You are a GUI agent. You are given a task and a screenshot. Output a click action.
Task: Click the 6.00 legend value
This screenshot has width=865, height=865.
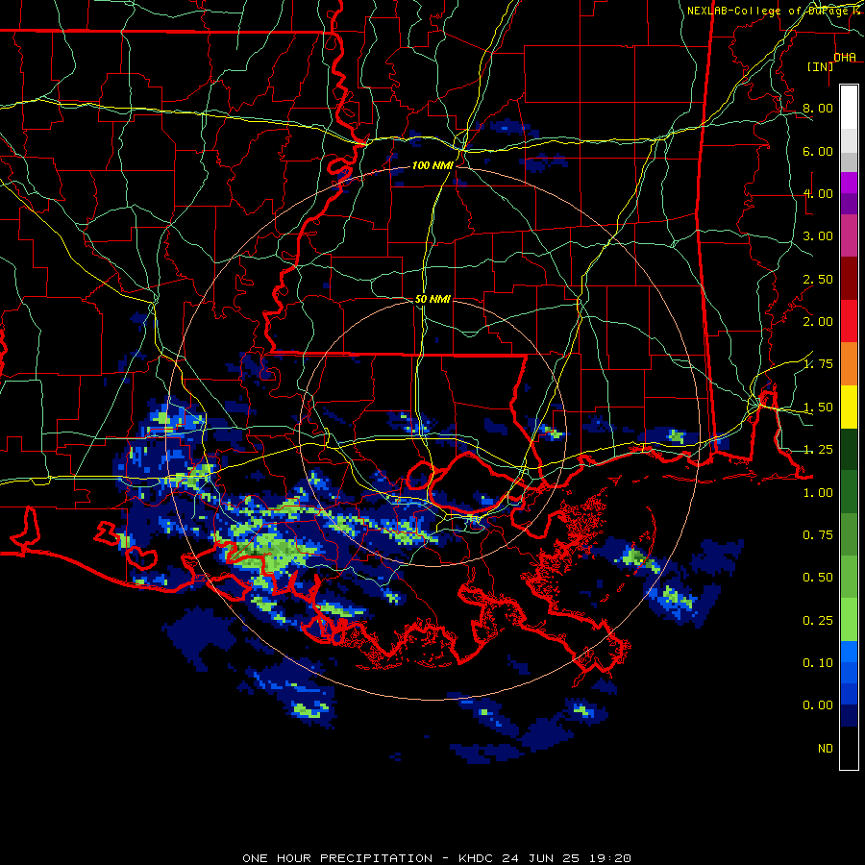[818, 151]
